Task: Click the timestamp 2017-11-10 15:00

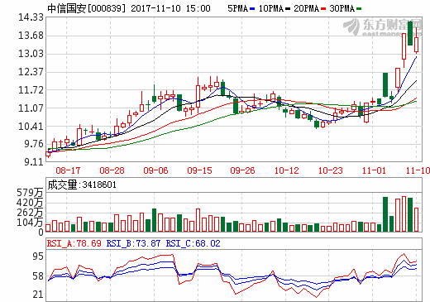Action: click(x=170, y=8)
